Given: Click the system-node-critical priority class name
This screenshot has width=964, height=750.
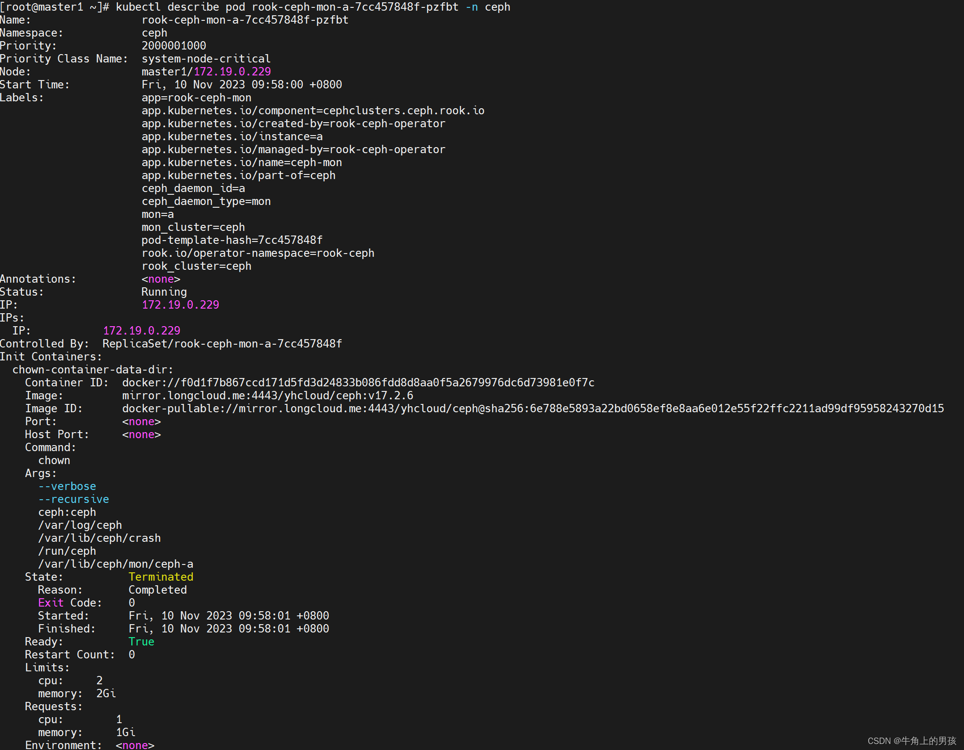Looking at the screenshot, I should [x=206, y=59].
